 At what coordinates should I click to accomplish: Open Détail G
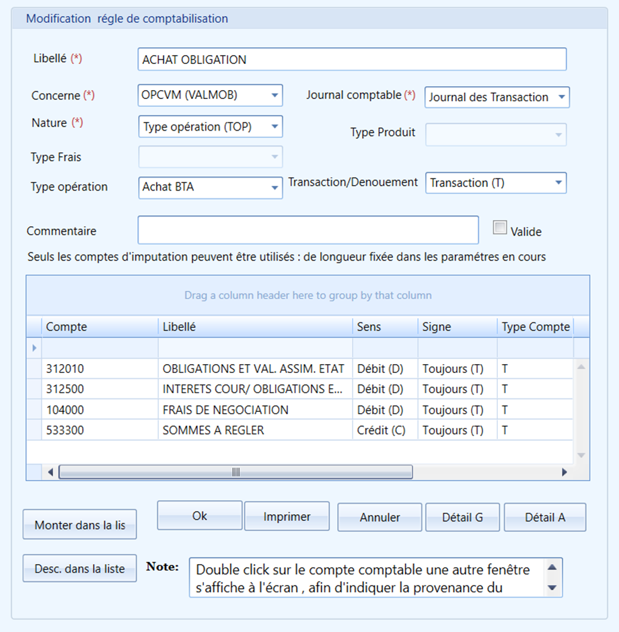coord(462,517)
